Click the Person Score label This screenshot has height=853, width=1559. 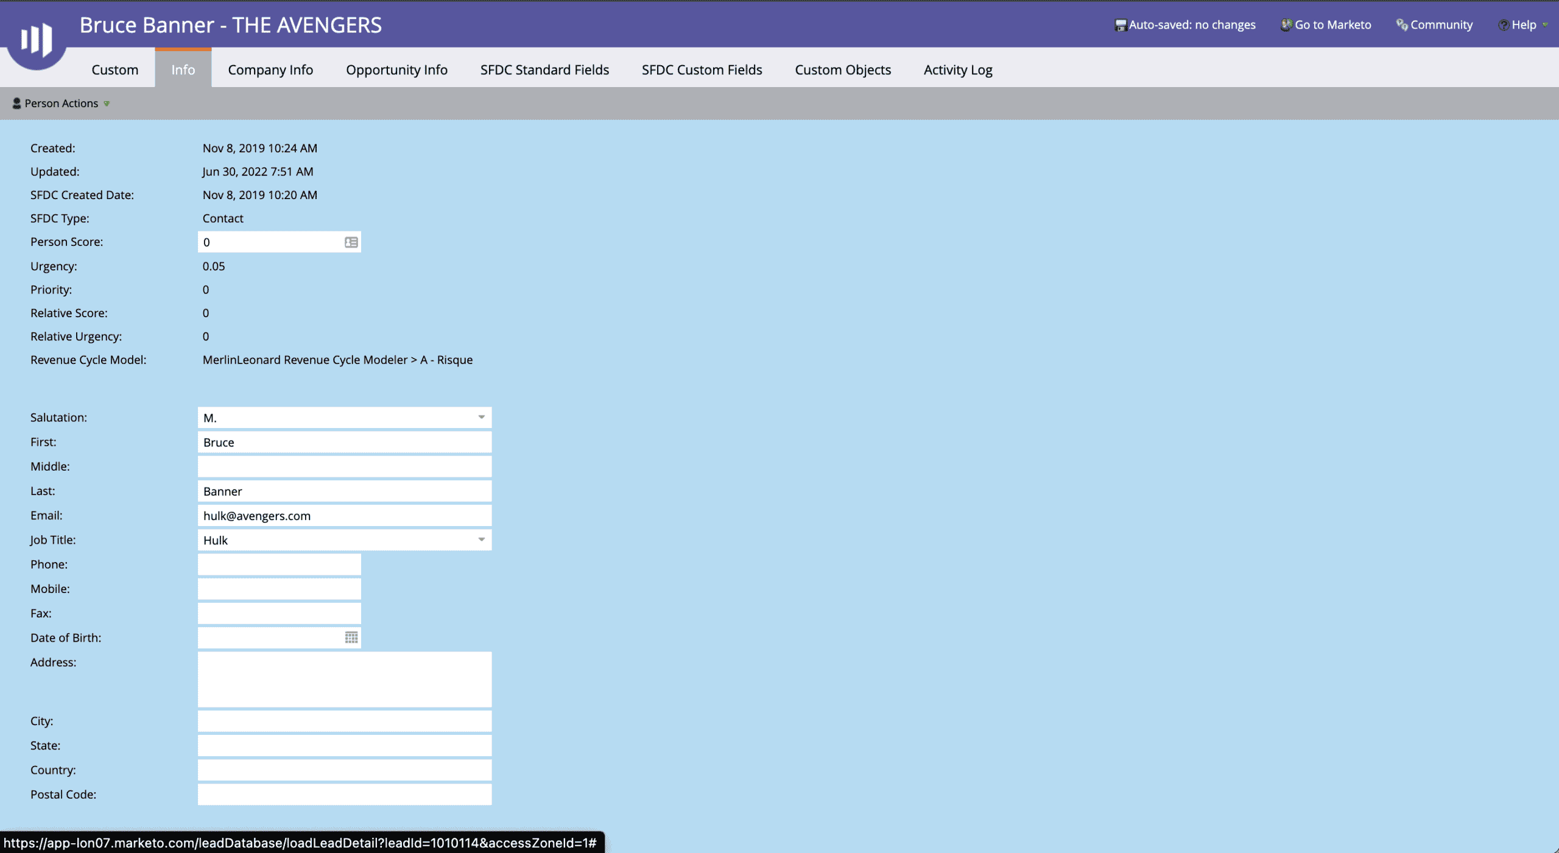(x=67, y=242)
